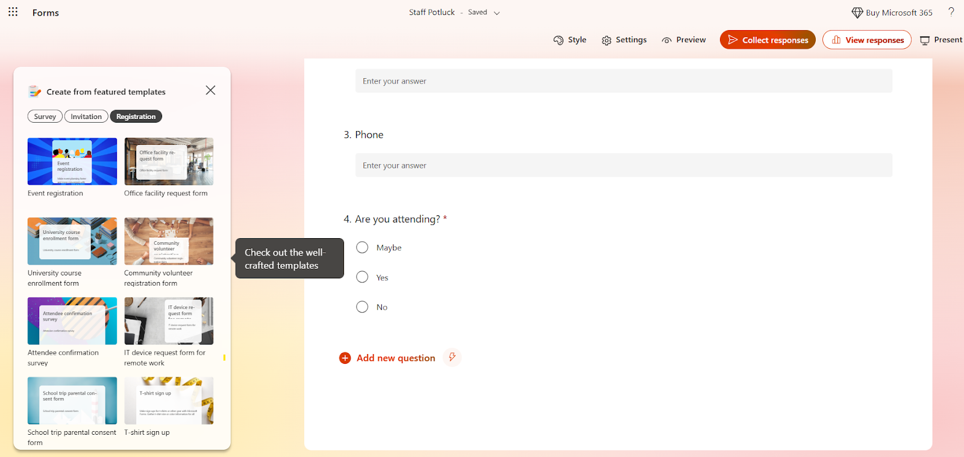The height and width of the screenshot is (457, 964).
Task: Switch to the Survey templates tab
Action: pyautogui.click(x=45, y=117)
